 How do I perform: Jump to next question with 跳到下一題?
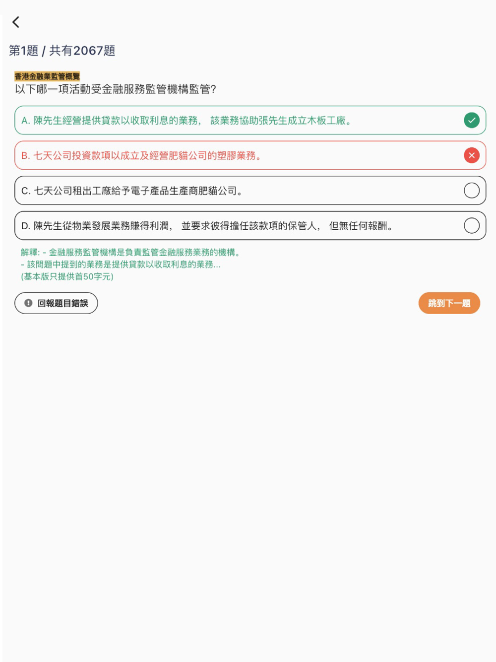(449, 303)
